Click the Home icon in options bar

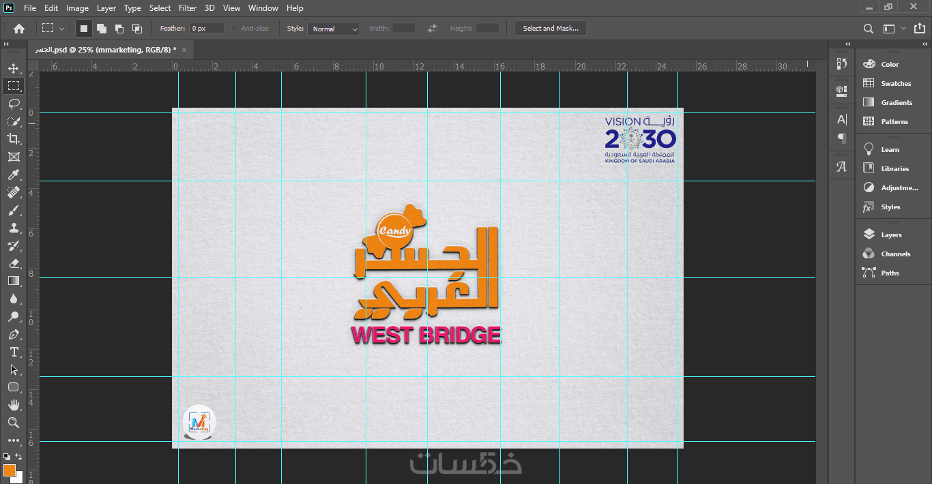(x=19, y=29)
